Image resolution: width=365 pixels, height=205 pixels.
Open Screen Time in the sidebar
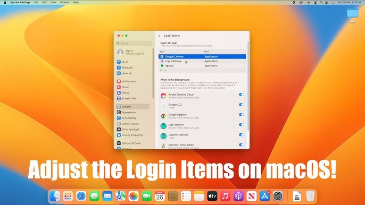(x=127, y=99)
